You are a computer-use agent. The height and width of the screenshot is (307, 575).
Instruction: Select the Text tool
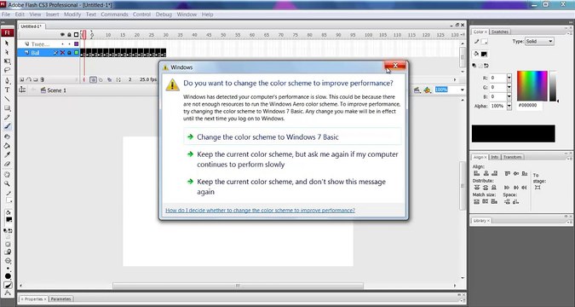pyautogui.click(x=8, y=90)
